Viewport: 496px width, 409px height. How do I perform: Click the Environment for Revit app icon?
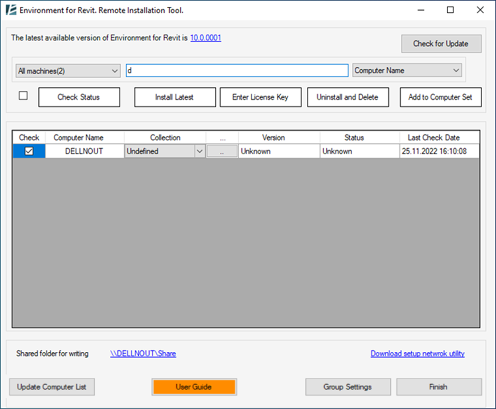(x=11, y=10)
